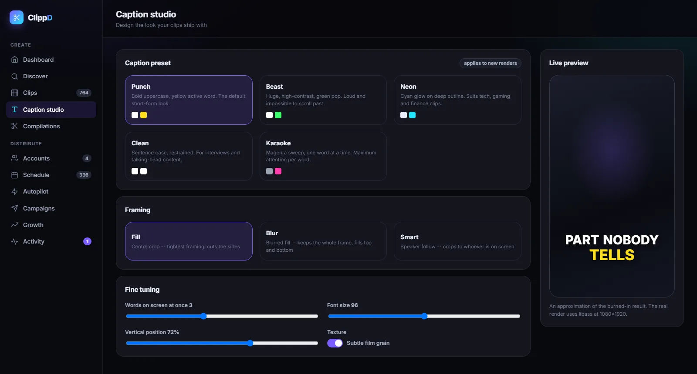Click the Font size slider
The height and width of the screenshot is (374, 697).
(424, 316)
